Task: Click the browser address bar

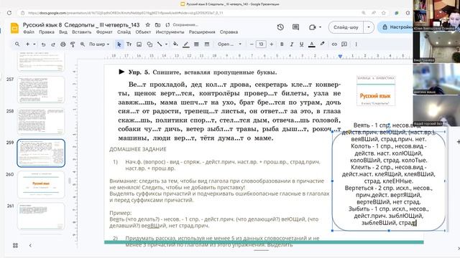Action: tap(188, 13)
